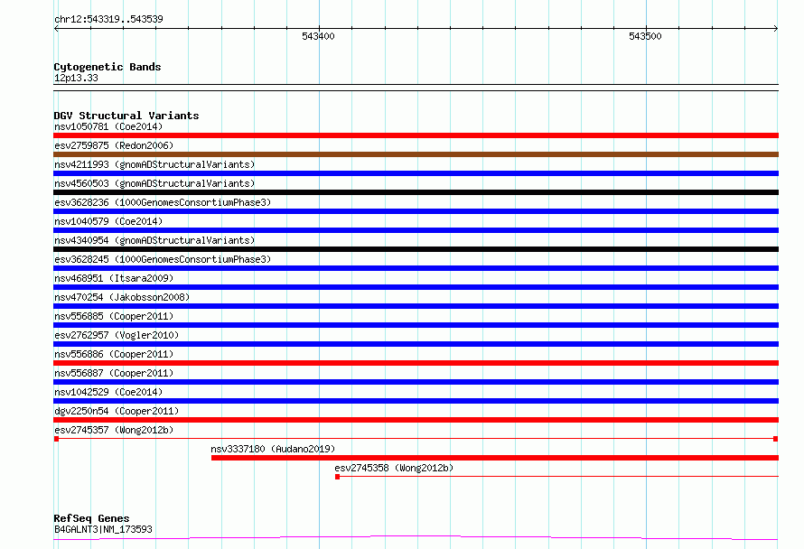Click esv3628245 1000Genomes variant label
The height and width of the screenshot is (549, 804).
coord(163,259)
